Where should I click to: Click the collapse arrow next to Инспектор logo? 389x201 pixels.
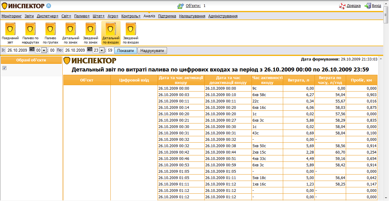[x=49, y=6]
